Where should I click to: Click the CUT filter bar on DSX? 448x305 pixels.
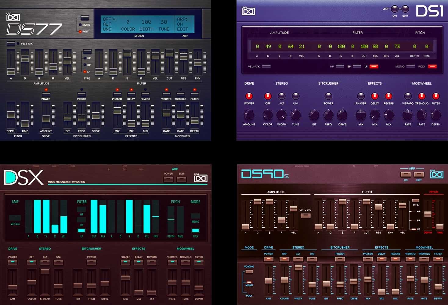click(94, 217)
